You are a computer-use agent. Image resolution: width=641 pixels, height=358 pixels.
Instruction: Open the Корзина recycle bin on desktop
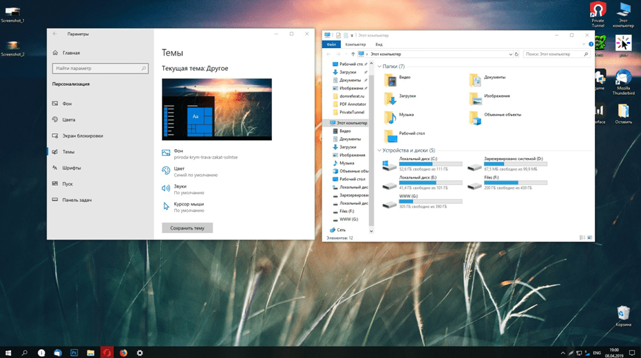(x=623, y=315)
